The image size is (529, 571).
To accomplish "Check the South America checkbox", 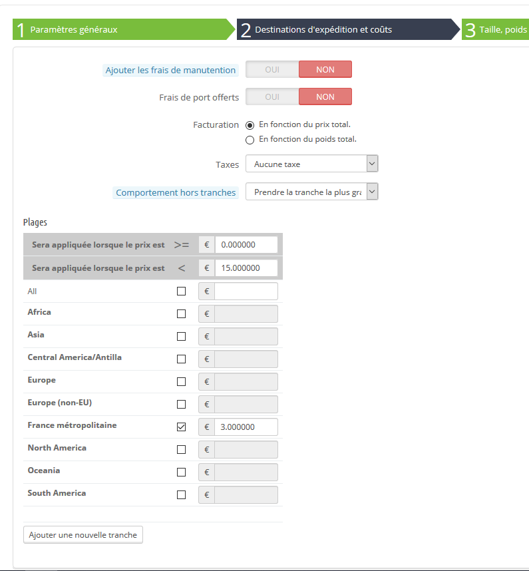I will [x=181, y=495].
